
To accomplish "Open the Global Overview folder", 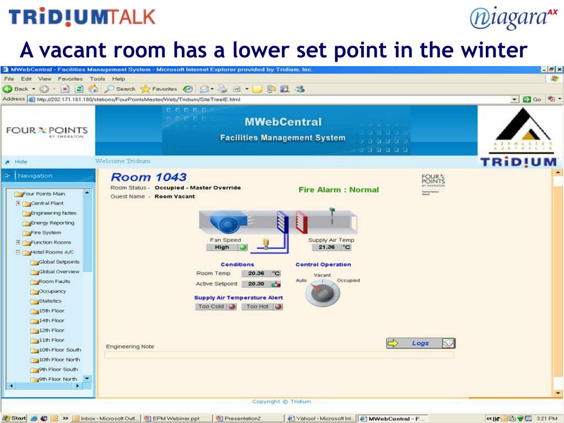I will 55,272.
